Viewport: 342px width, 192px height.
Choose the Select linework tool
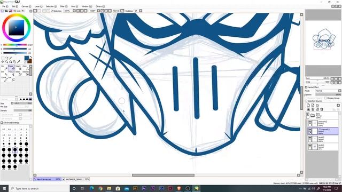pos(18,74)
